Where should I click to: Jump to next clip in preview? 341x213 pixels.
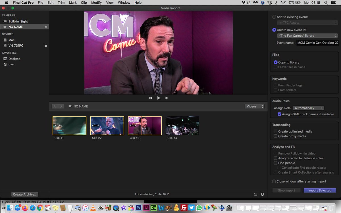coord(167,98)
